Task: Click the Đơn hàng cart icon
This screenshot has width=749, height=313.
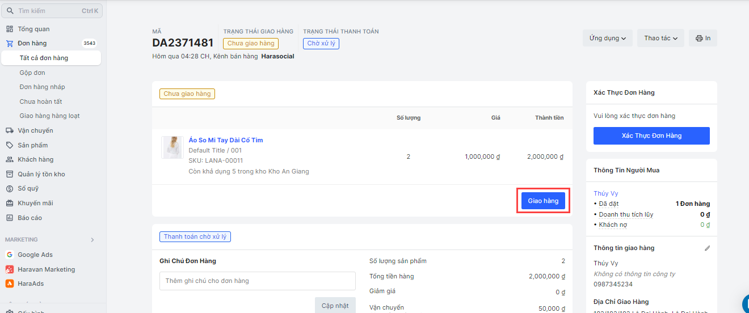Action: click(x=10, y=43)
